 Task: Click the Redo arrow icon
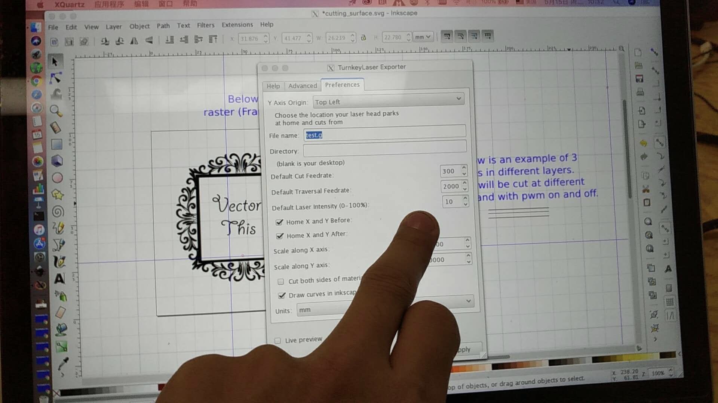[644, 156]
